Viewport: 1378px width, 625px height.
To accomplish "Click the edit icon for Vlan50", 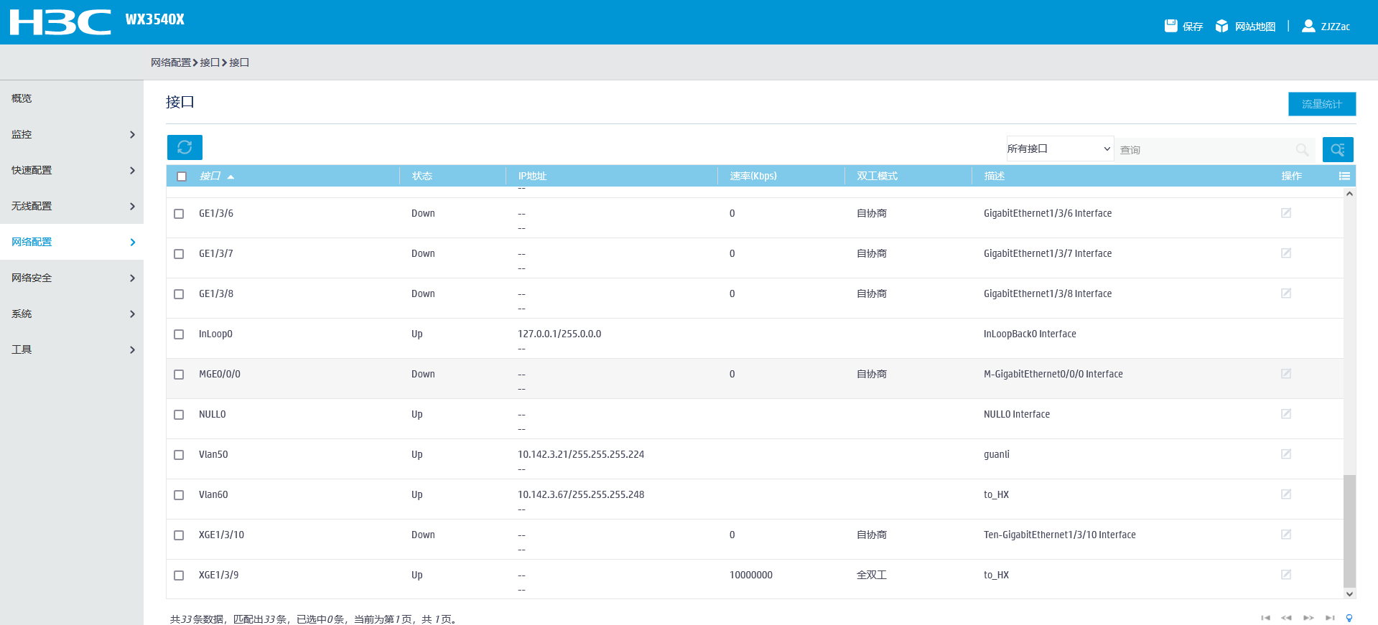I will pyautogui.click(x=1286, y=454).
